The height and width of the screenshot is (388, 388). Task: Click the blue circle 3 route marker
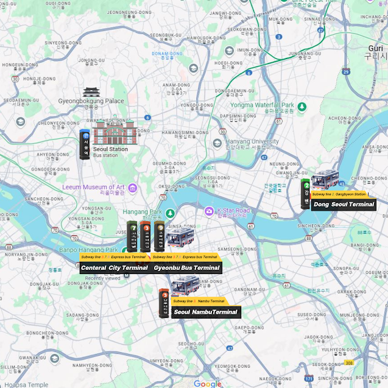(279, 37)
